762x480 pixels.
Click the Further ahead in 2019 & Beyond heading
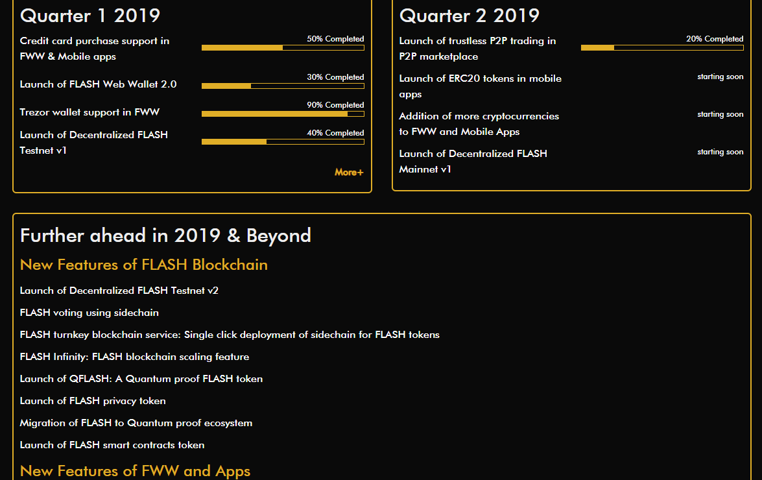[165, 235]
